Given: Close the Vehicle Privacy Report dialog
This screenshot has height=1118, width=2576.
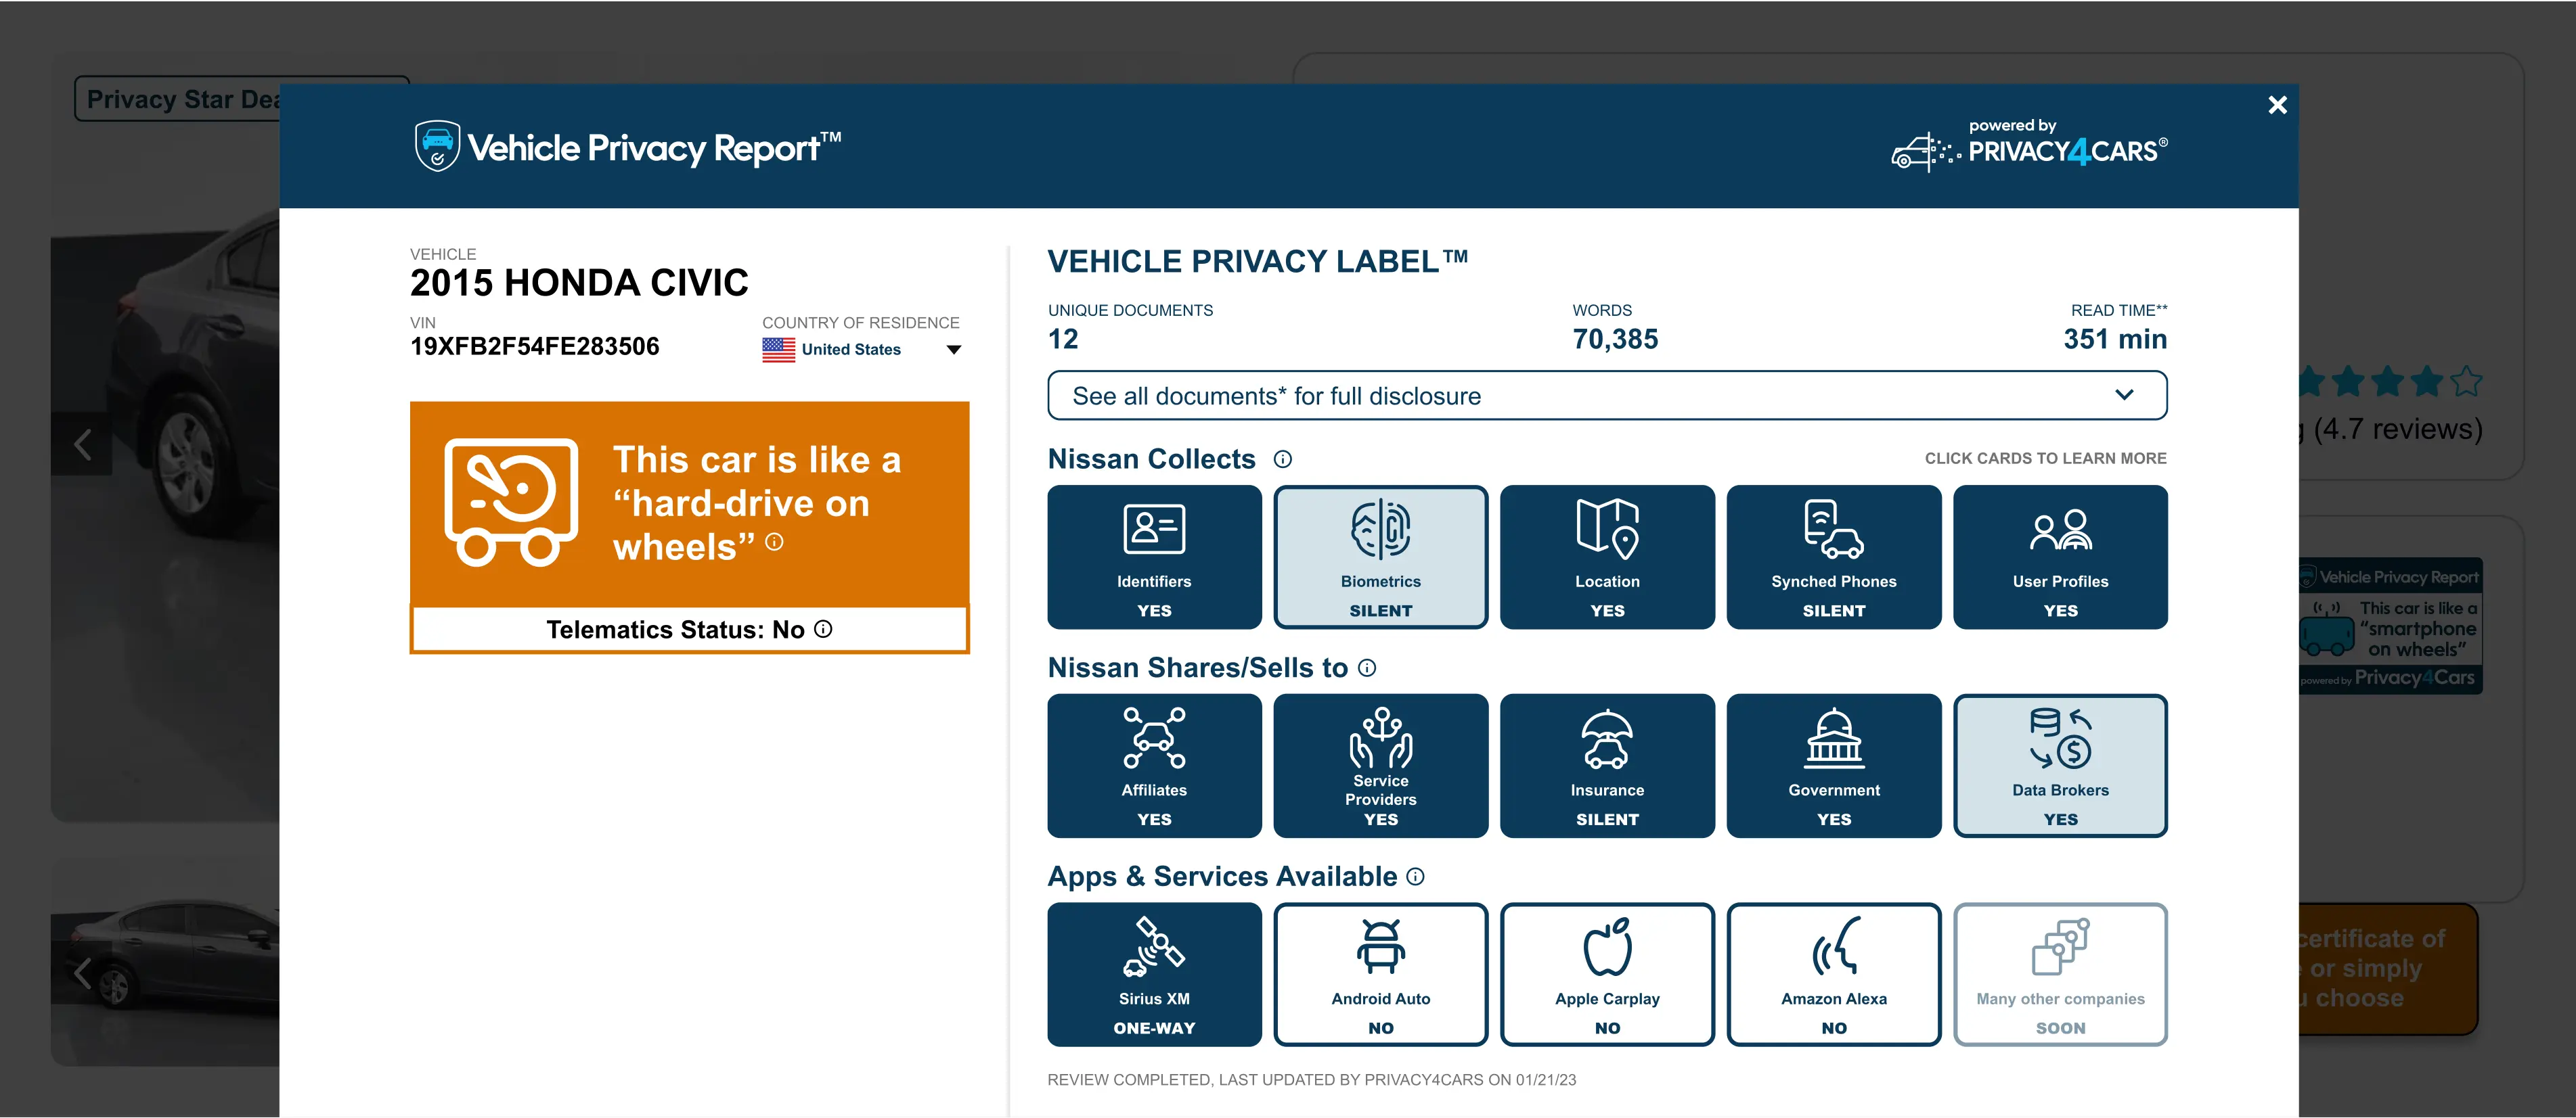Looking at the screenshot, I should [2277, 105].
